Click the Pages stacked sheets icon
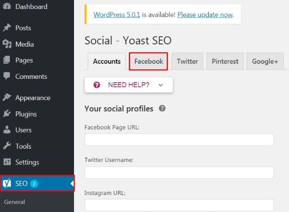The height and width of the screenshot is (212, 289). (7, 60)
